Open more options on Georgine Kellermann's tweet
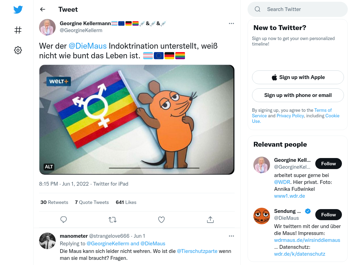The height and width of the screenshot is (265, 354). (231, 23)
